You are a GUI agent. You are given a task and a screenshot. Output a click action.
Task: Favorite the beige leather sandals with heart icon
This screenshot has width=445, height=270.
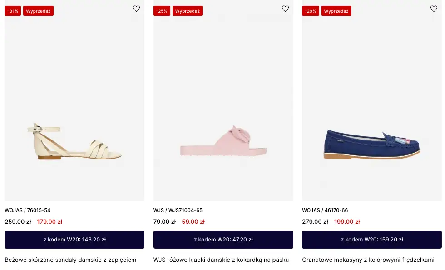tap(136, 9)
